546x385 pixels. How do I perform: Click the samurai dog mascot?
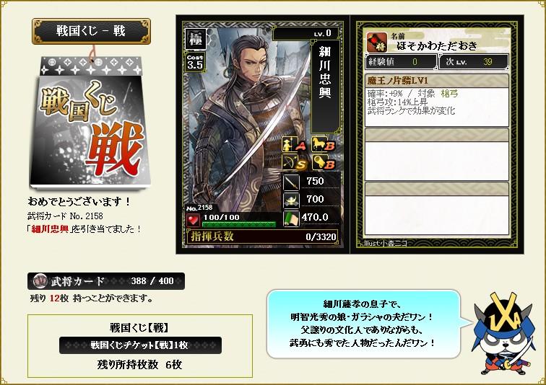pyautogui.click(x=503, y=334)
